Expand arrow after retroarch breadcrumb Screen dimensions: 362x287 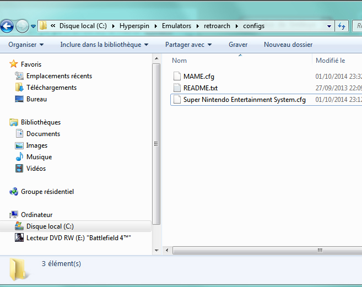tap(237, 26)
